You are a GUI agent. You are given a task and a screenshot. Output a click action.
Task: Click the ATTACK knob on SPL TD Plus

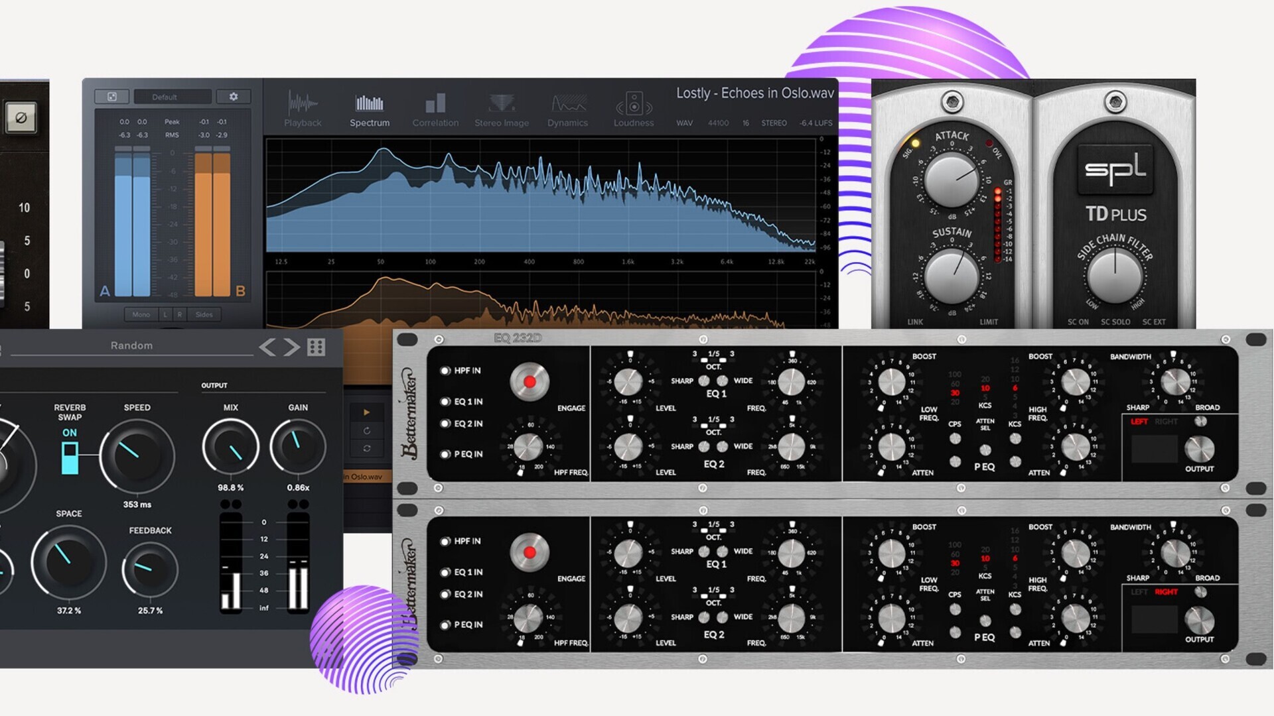[952, 181]
